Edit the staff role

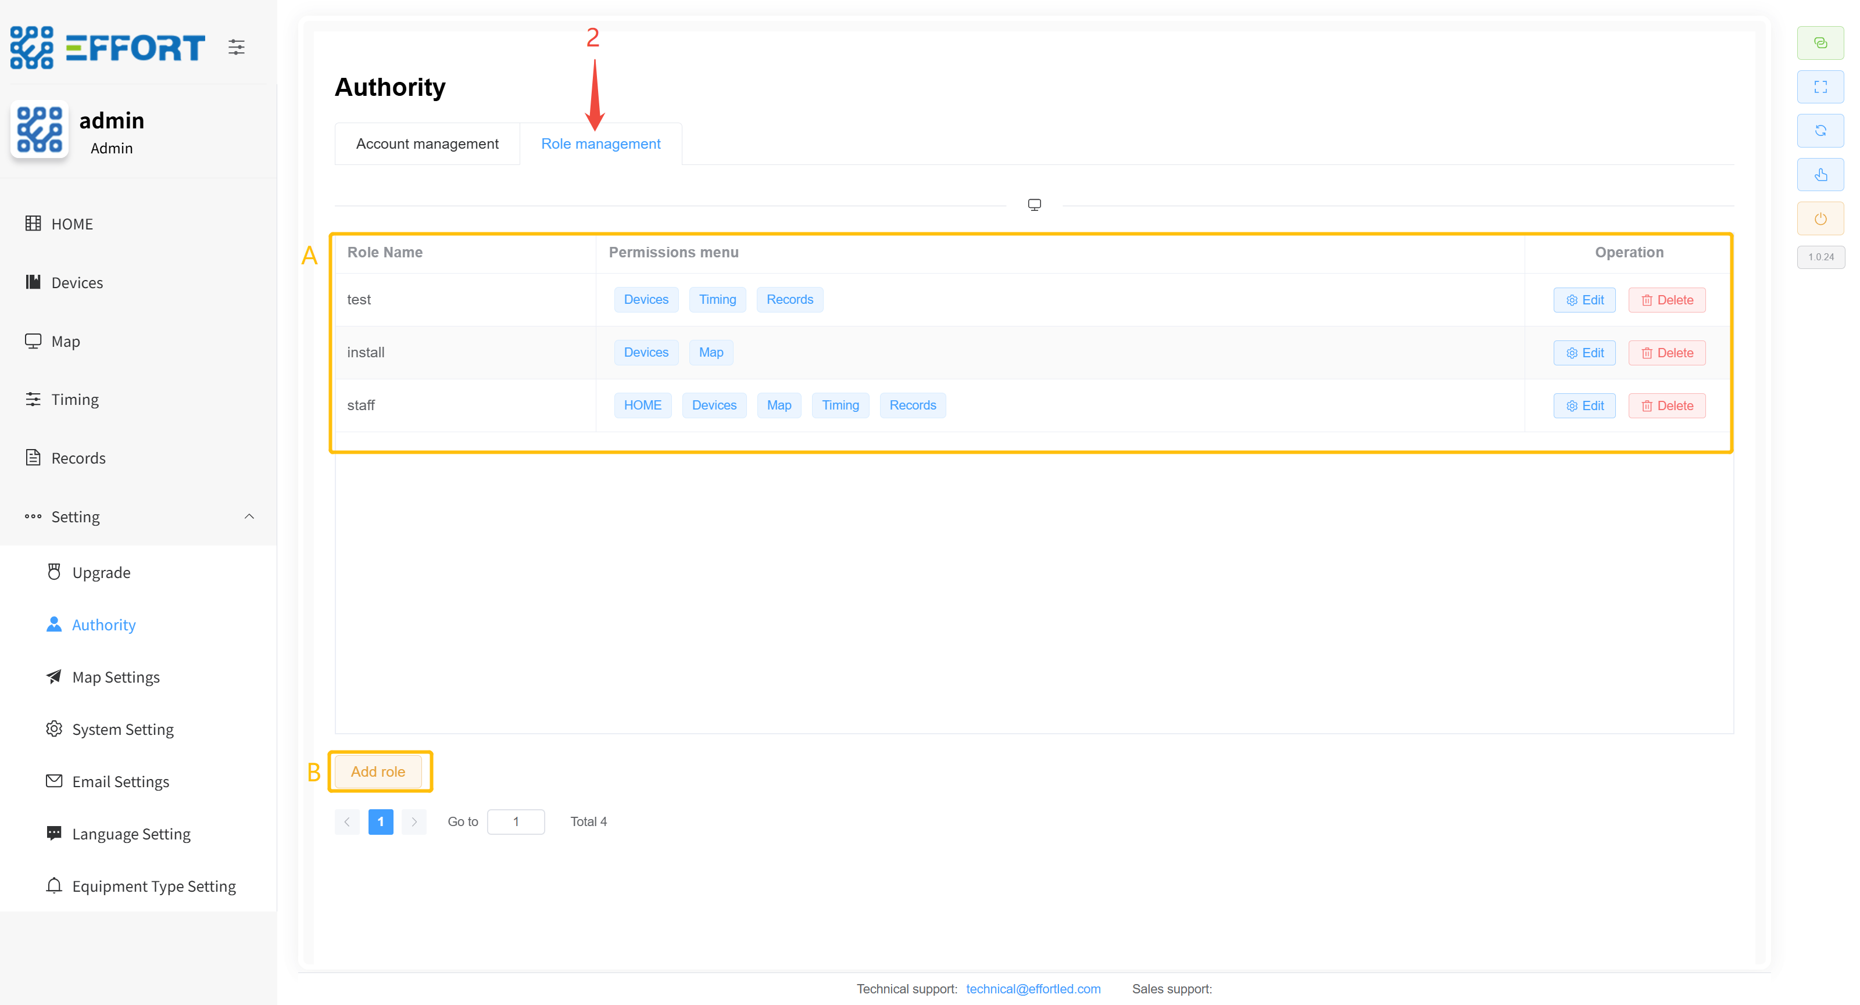click(x=1584, y=405)
